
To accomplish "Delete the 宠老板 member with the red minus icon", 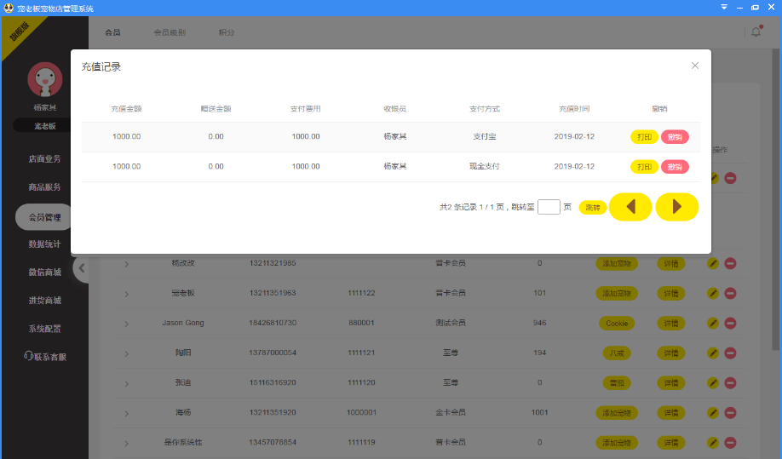I will tap(730, 294).
